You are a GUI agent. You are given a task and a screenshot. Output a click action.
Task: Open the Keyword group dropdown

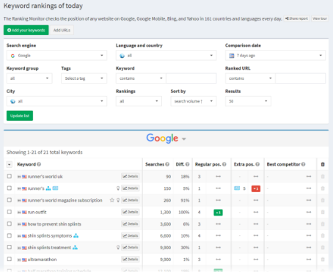coord(29,78)
